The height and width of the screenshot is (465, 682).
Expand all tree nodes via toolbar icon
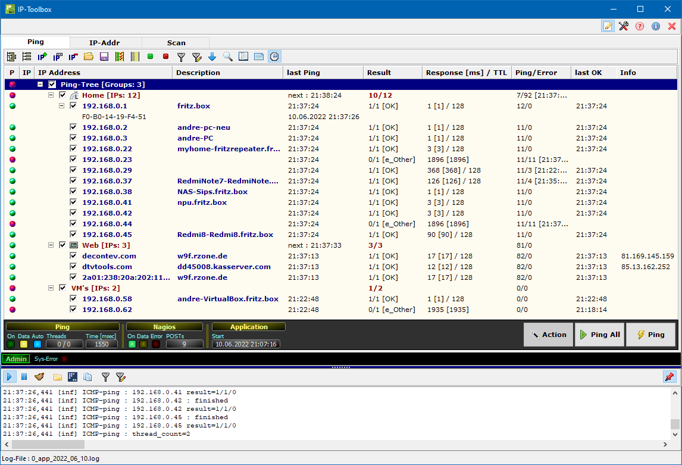point(11,57)
